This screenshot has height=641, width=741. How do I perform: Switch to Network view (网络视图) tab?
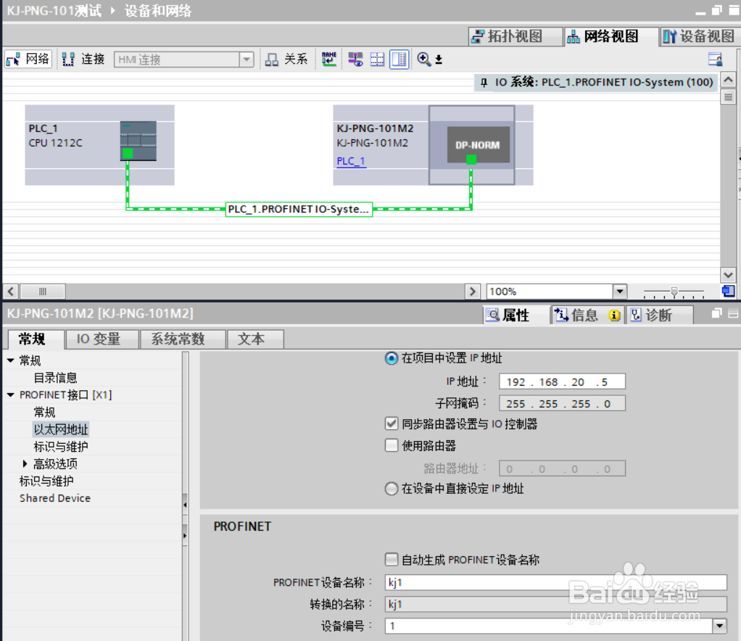(610, 36)
